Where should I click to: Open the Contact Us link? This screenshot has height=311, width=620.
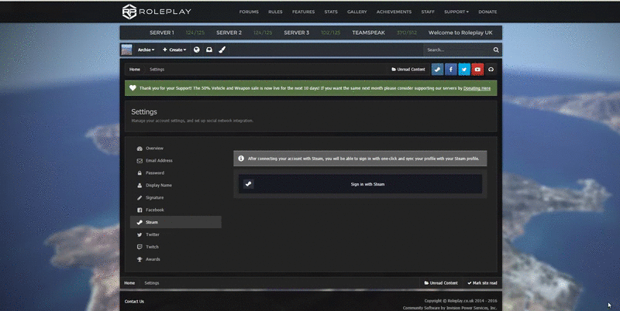click(134, 302)
